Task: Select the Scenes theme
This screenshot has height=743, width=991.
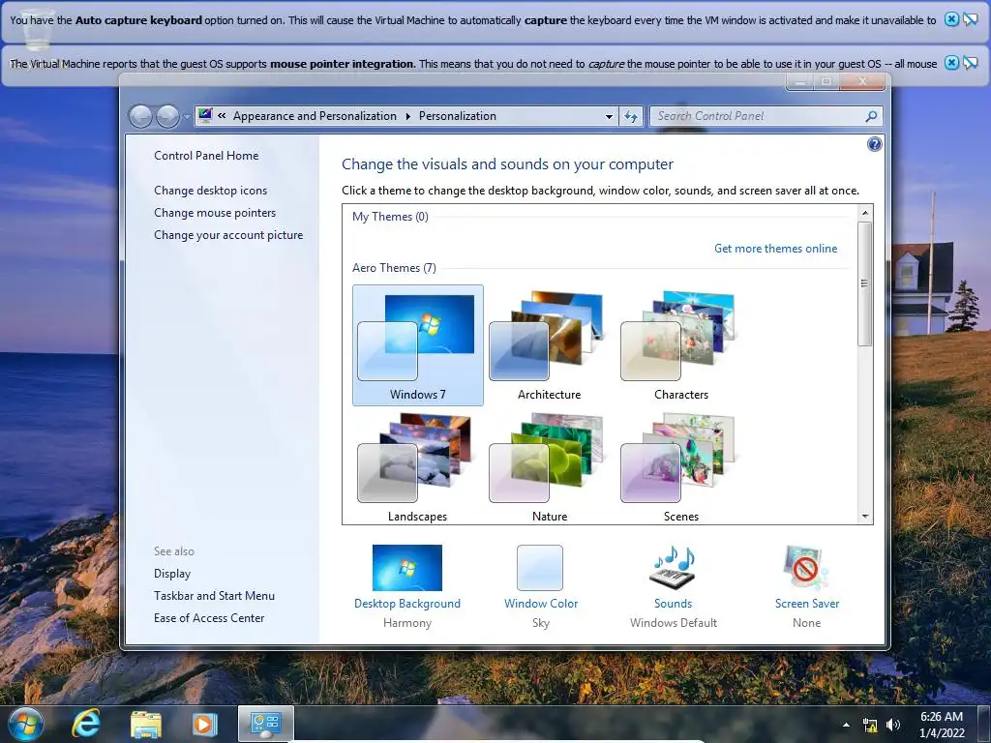Action: [x=680, y=467]
